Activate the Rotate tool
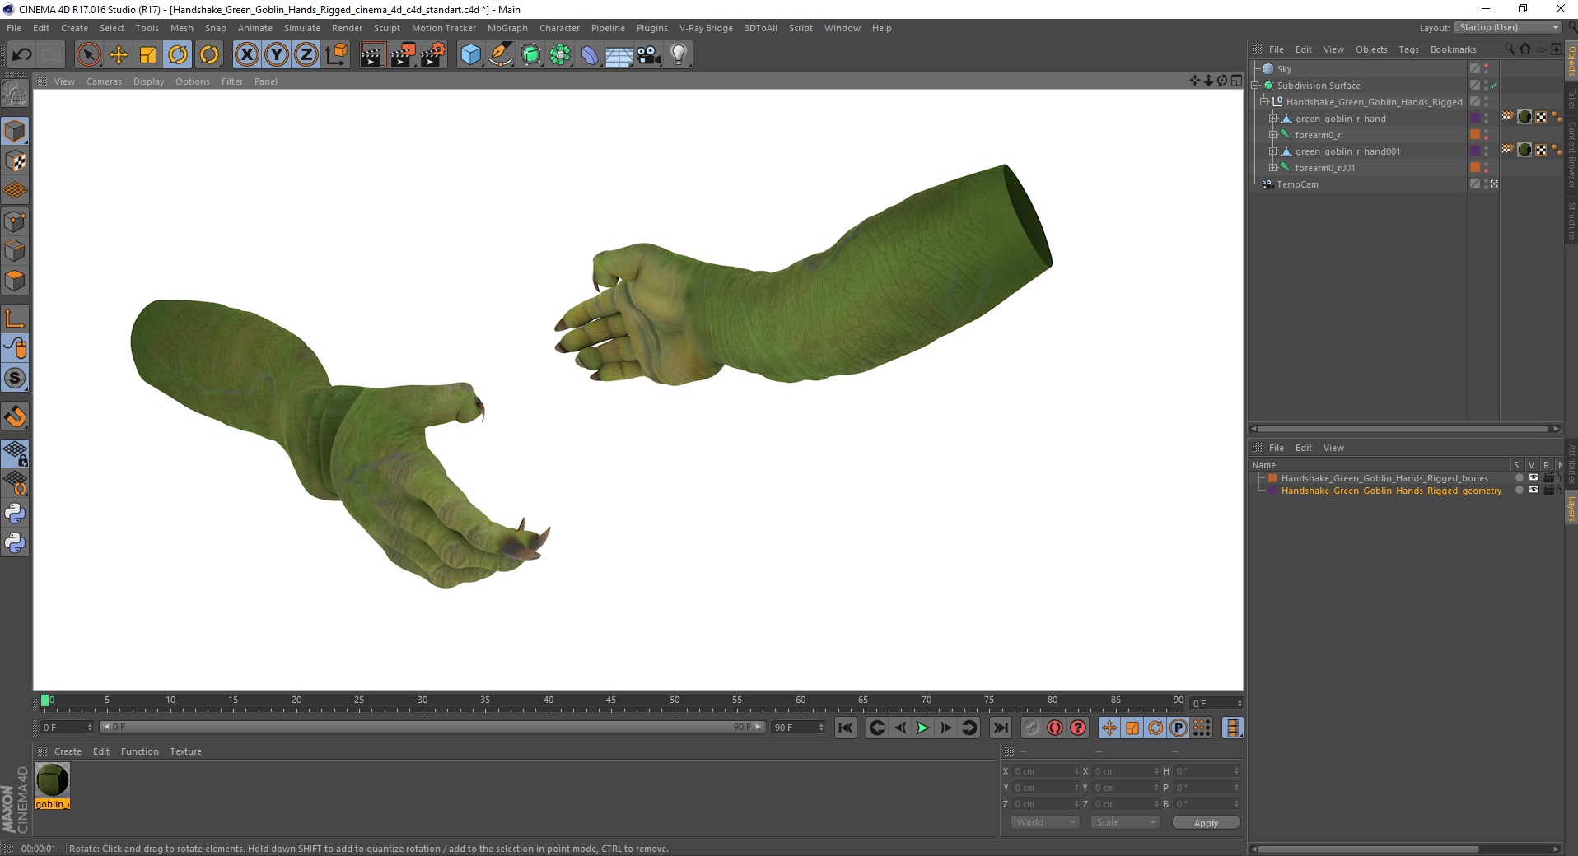Screen dimensions: 1578x856 [178, 55]
